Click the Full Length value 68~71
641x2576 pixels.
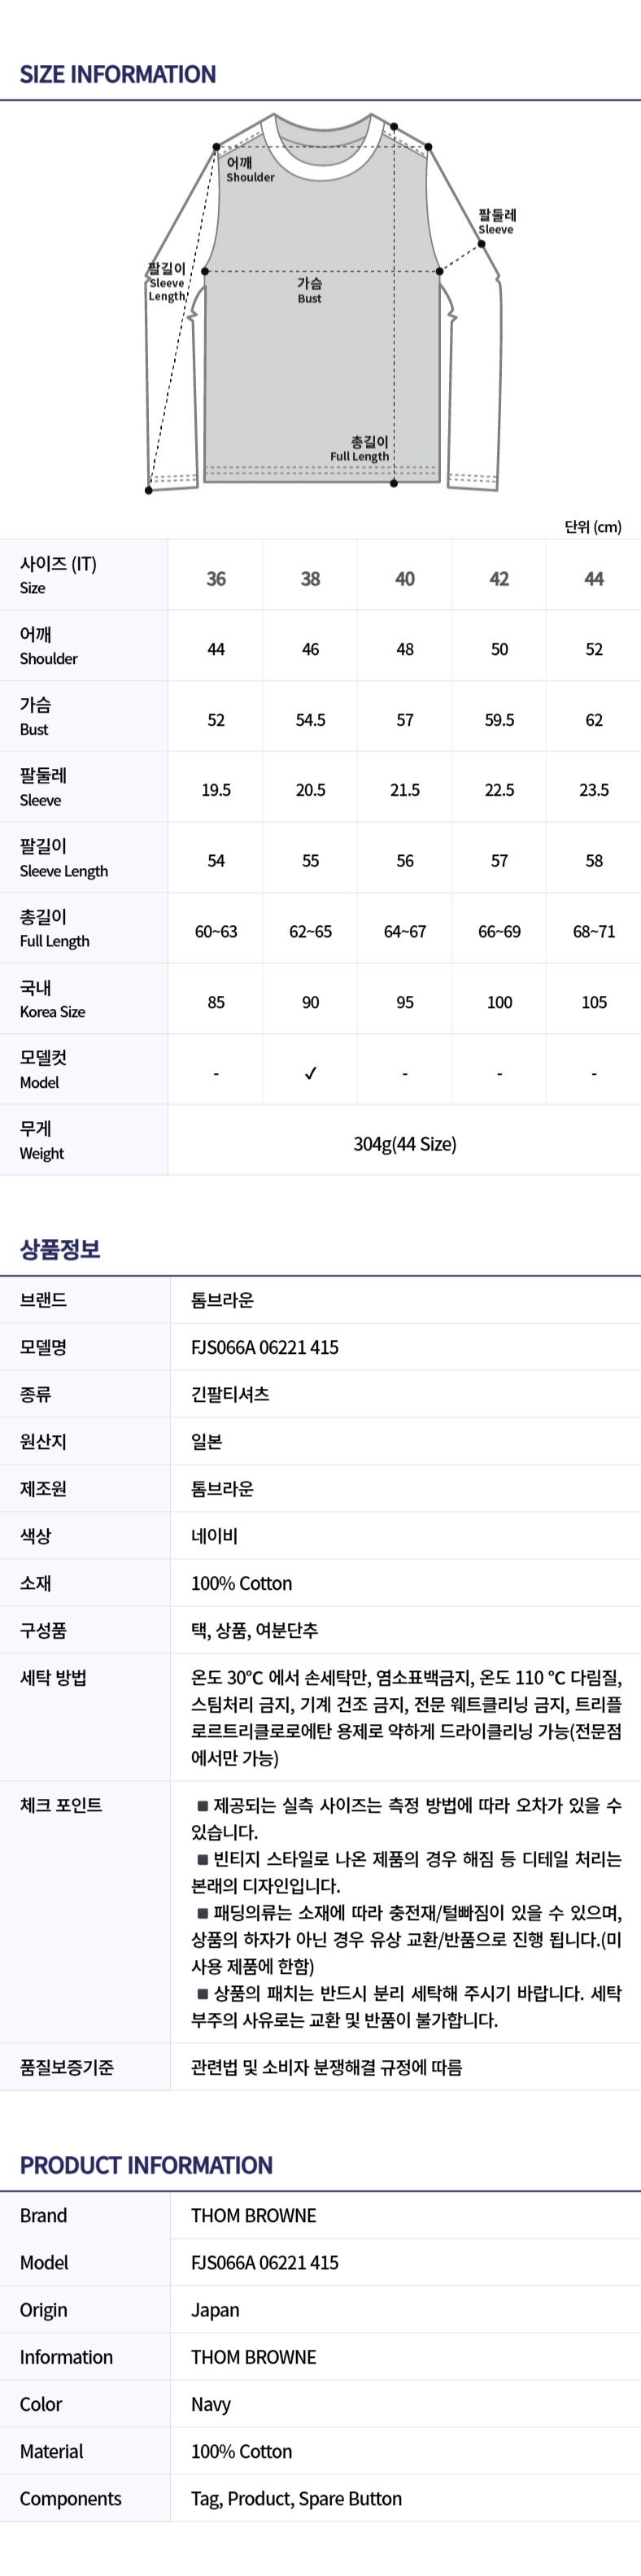[x=594, y=932]
